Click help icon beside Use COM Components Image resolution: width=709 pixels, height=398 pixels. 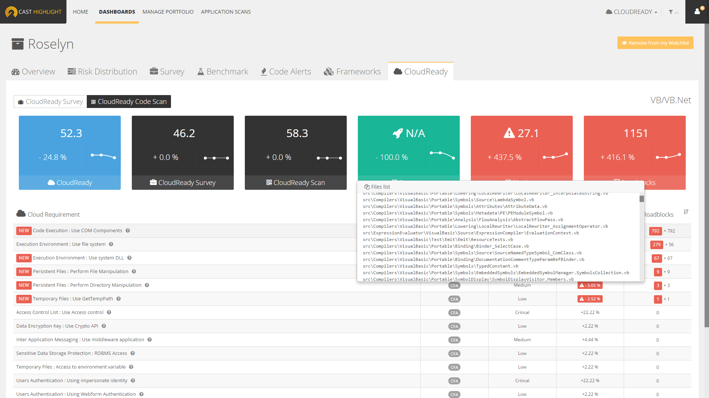coord(128,231)
